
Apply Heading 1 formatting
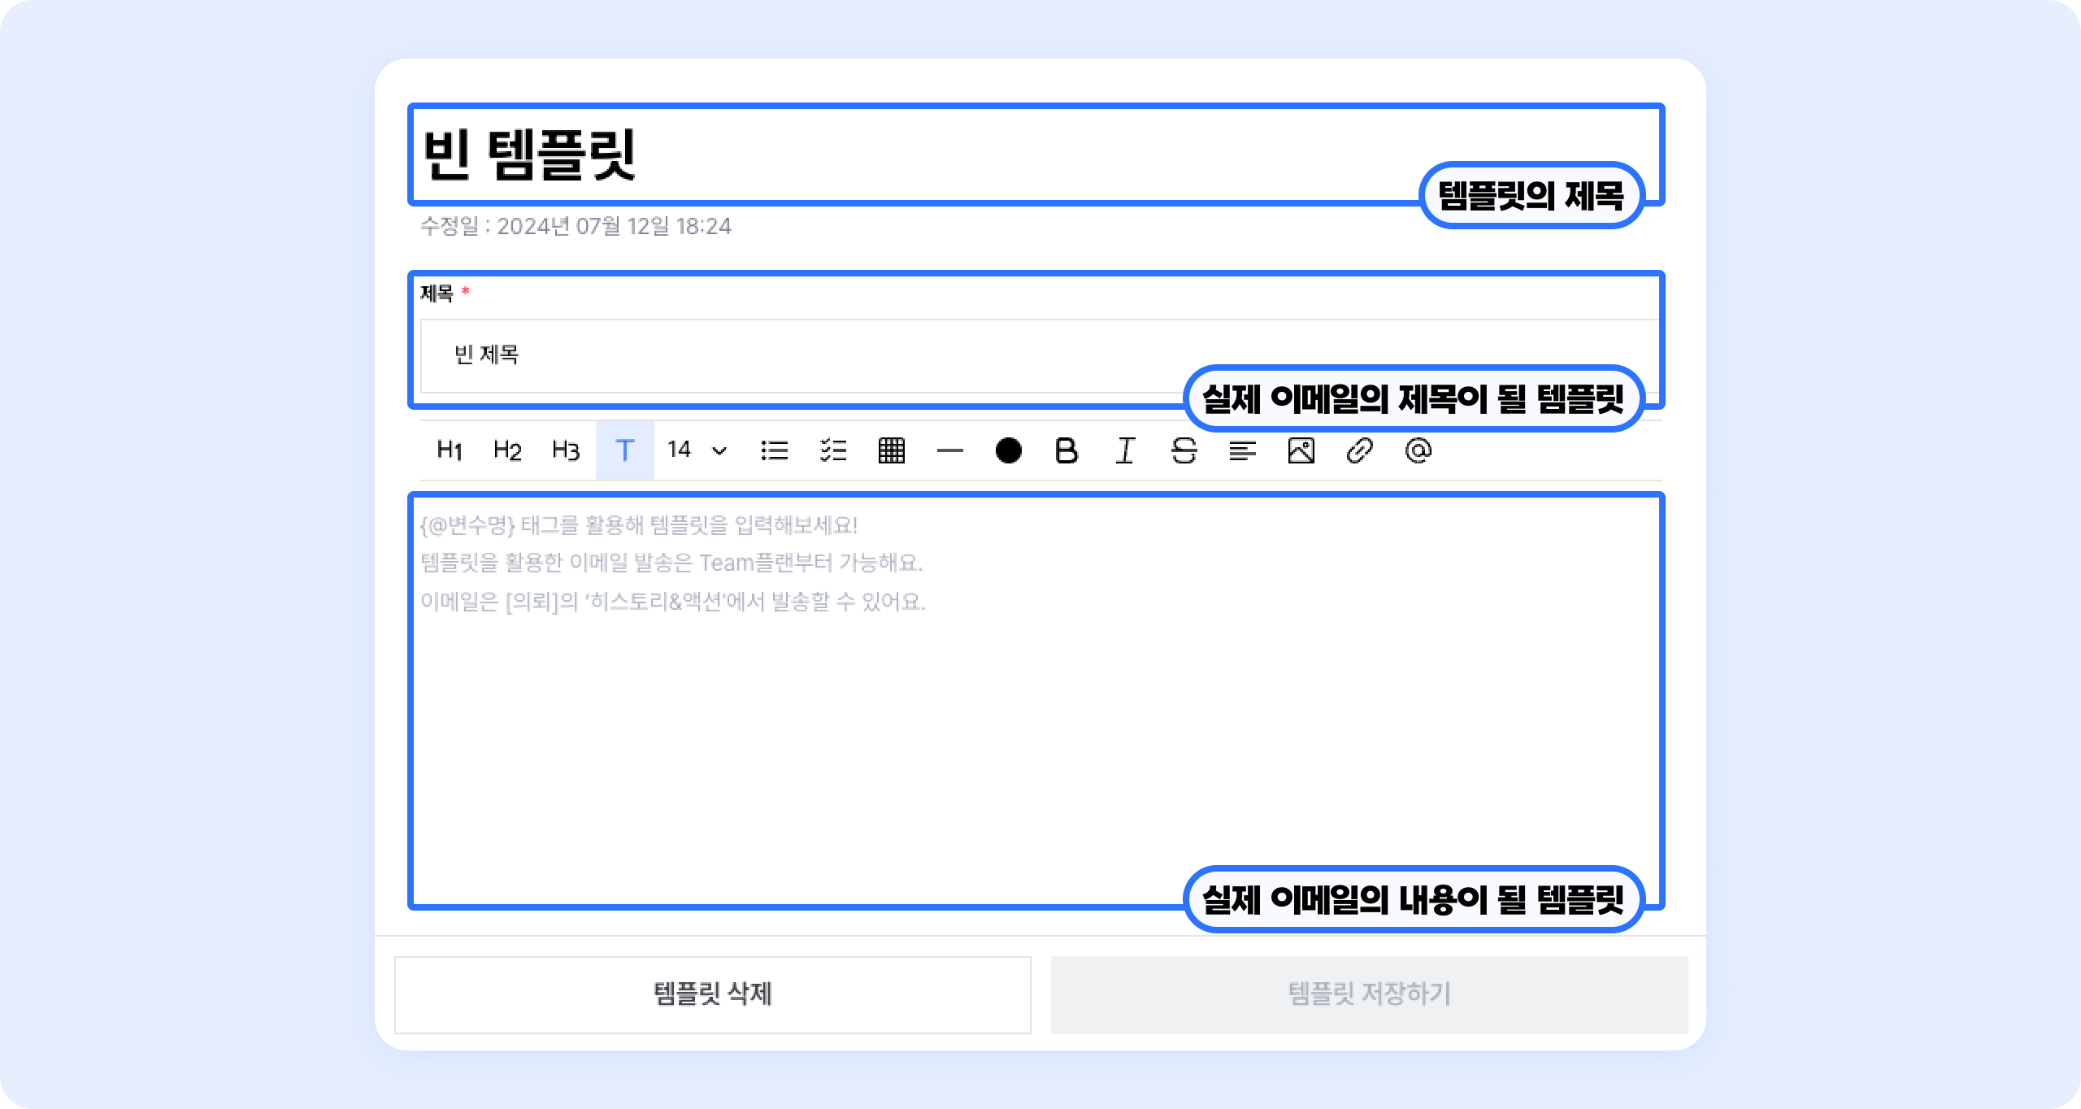click(450, 450)
